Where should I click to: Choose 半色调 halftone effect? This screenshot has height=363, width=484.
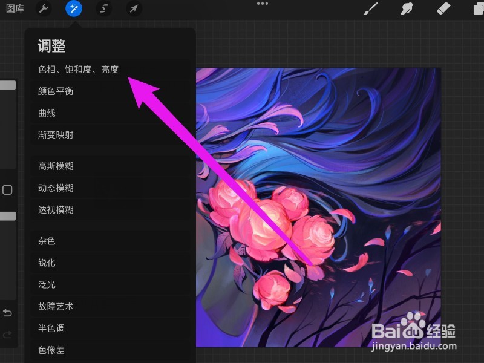coord(111,328)
